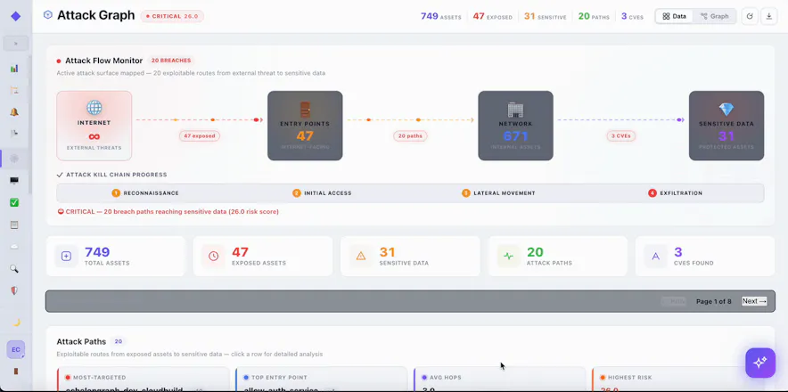
Task: Open the green checkmark icon in the sidebar
Action: coord(14,202)
